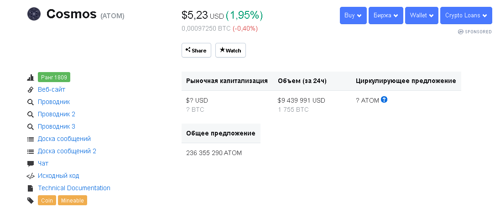Click the chat bubble icon beside Чат
This screenshot has height=213, width=500.
pyautogui.click(x=31, y=164)
